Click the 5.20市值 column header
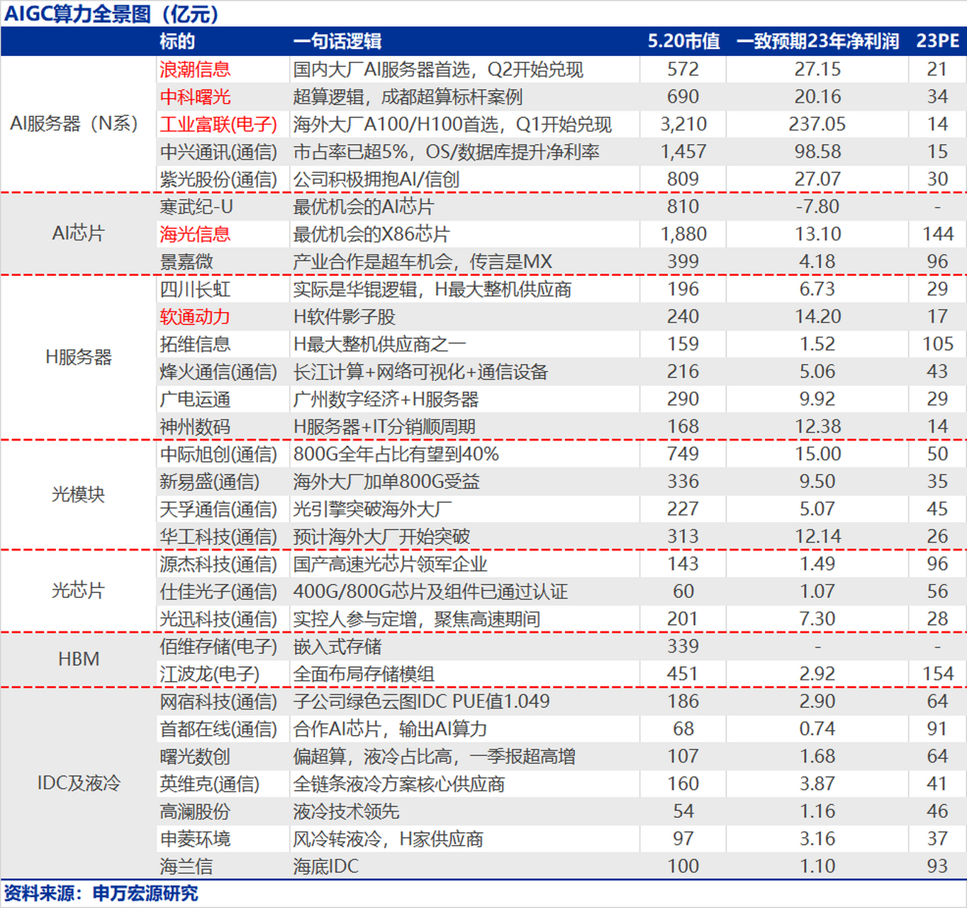967x908 pixels. click(x=683, y=41)
